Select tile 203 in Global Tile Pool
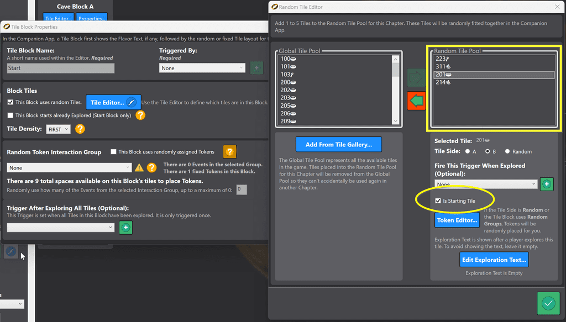 (335, 98)
